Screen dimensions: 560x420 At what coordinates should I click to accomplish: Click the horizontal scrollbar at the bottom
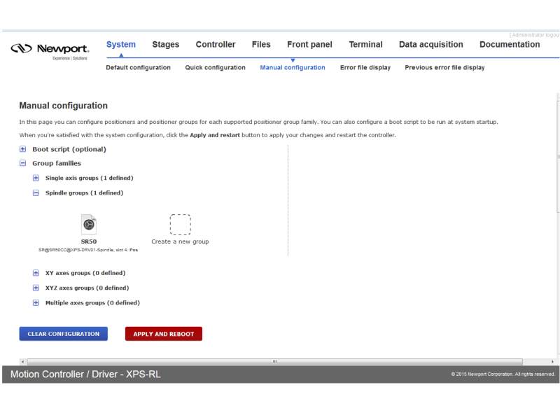click(274, 361)
